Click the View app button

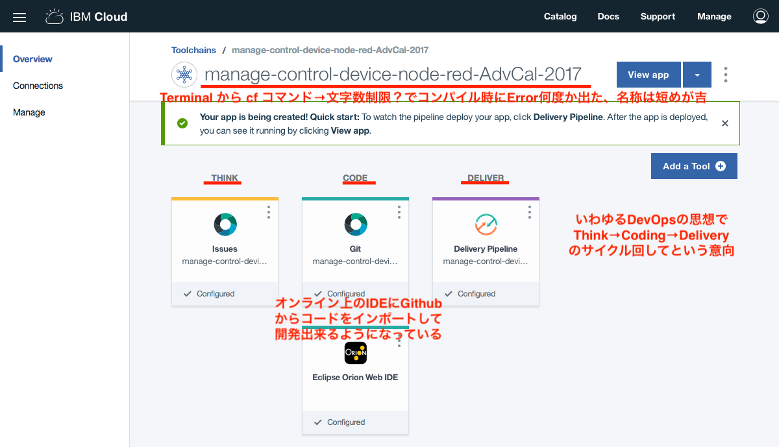pyautogui.click(x=648, y=74)
